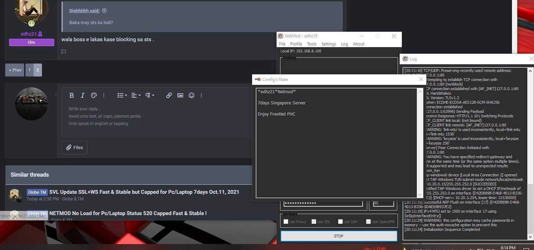
Task: Go to previous page with Prev
Action: [x=15, y=70]
